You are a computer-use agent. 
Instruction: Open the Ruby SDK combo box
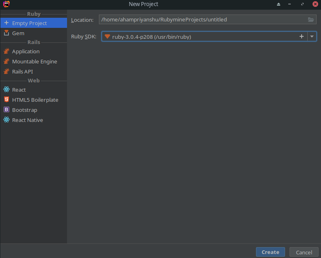coord(209,36)
